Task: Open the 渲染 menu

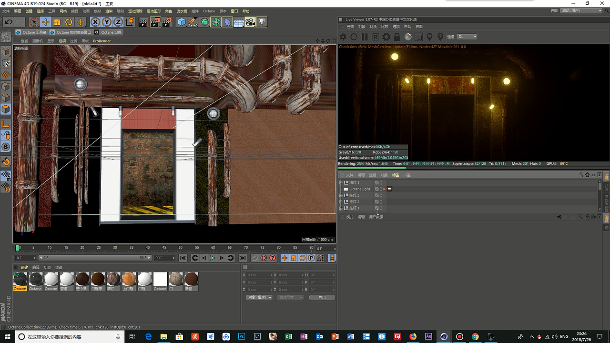Action: tap(109, 10)
